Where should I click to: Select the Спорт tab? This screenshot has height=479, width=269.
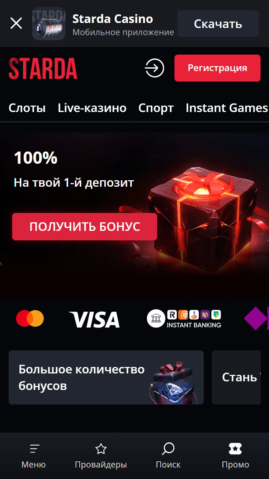click(x=156, y=108)
